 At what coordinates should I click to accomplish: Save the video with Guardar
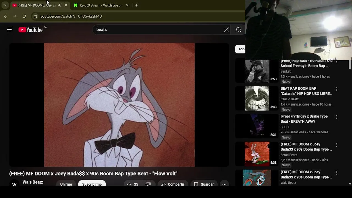[x=204, y=184]
